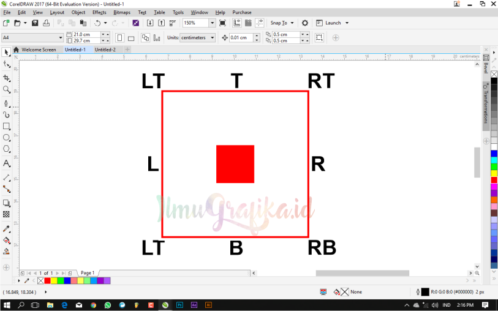Switch to the Untitled-2 tab

tap(105, 50)
